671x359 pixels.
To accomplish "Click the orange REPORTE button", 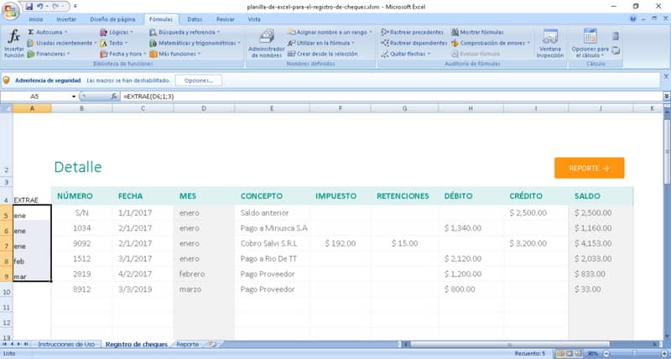I will coord(590,168).
